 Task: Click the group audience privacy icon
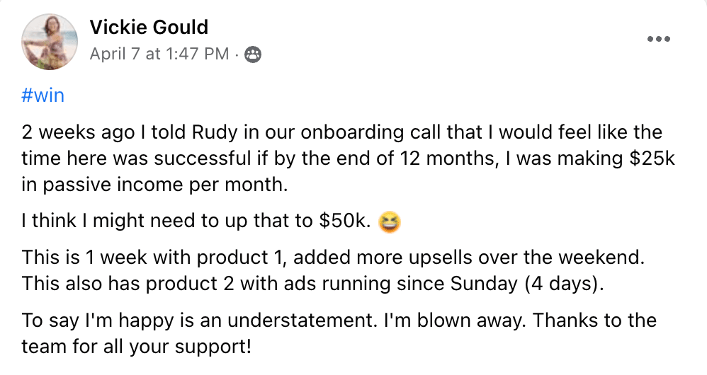pyautogui.click(x=251, y=54)
